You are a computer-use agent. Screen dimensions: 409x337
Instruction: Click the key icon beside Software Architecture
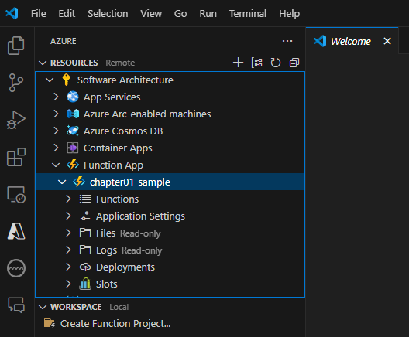[x=67, y=80]
